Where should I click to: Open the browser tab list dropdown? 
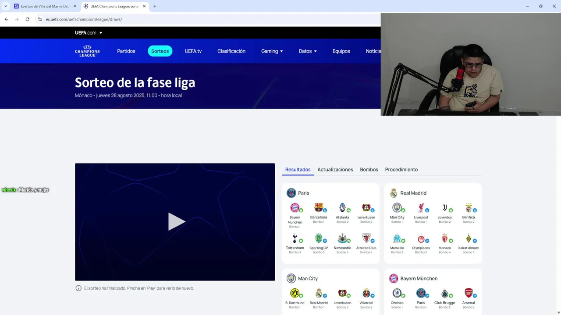[x=6, y=6]
